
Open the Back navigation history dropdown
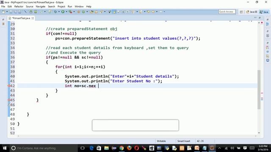(x=157, y=12)
